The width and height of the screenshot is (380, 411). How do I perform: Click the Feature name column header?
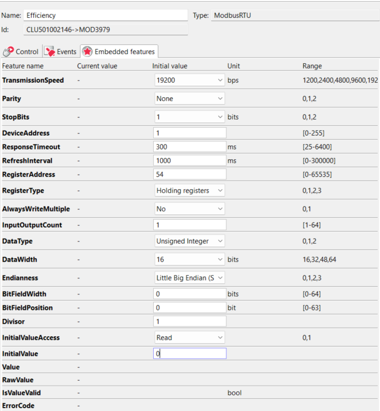coord(23,66)
